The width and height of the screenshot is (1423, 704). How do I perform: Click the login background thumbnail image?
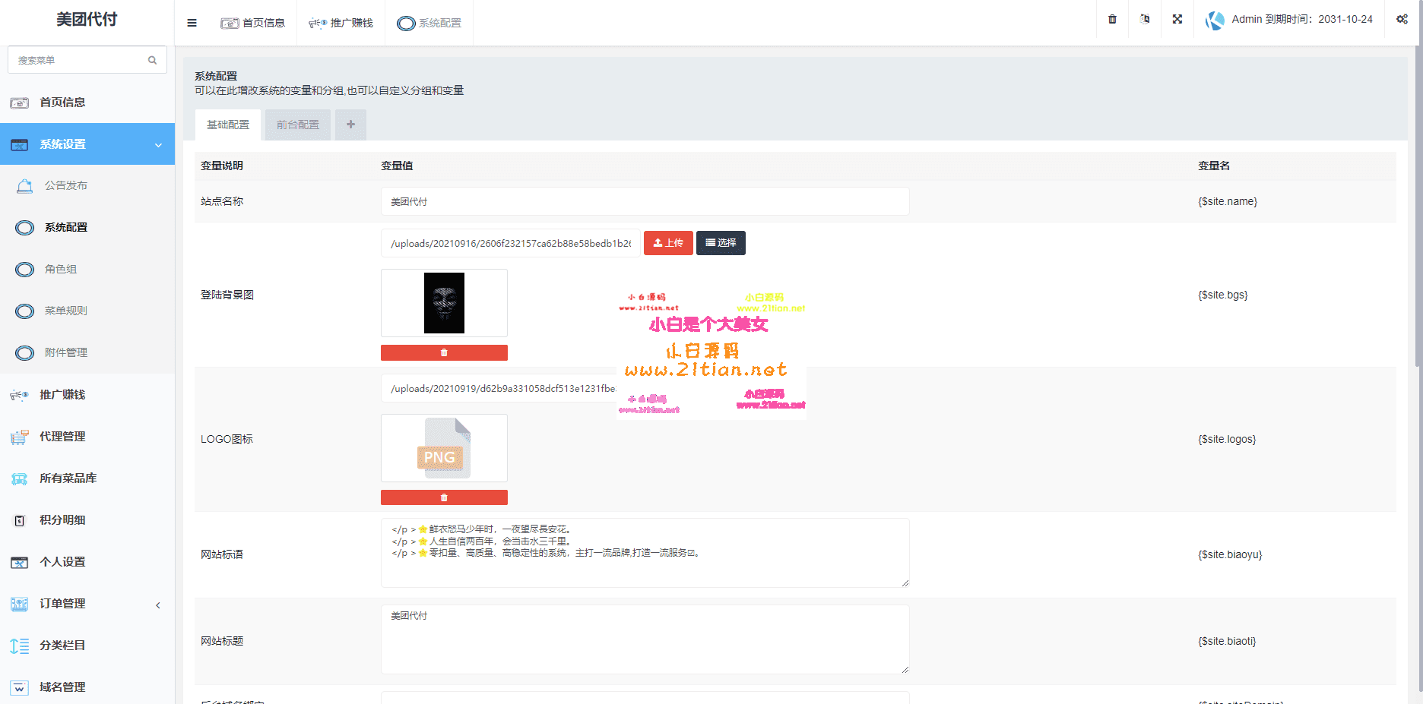coord(444,303)
